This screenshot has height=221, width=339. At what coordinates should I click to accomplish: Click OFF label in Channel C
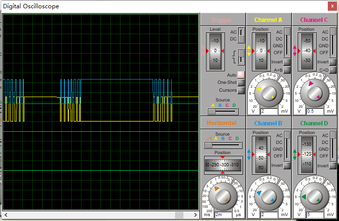coord(324,53)
